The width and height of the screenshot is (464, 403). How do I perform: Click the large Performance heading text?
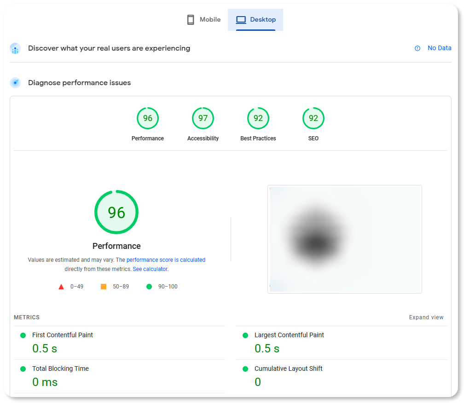coord(116,246)
